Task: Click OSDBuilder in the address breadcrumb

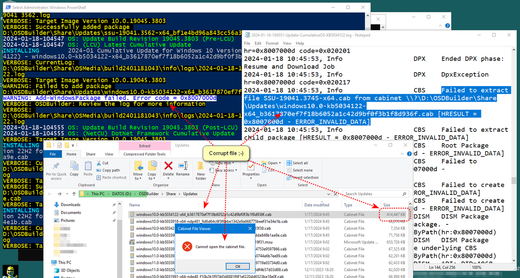Action: (x=149, y=194)
